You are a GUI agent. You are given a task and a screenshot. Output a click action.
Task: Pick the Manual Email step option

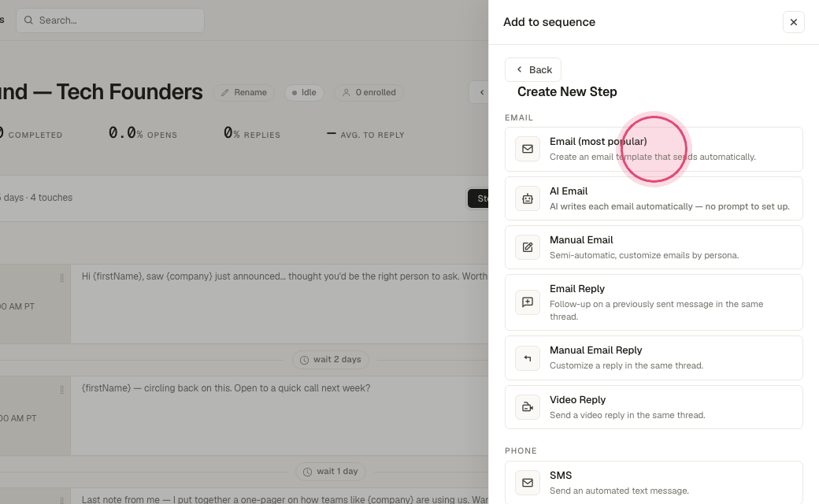[x=654, y=247]
